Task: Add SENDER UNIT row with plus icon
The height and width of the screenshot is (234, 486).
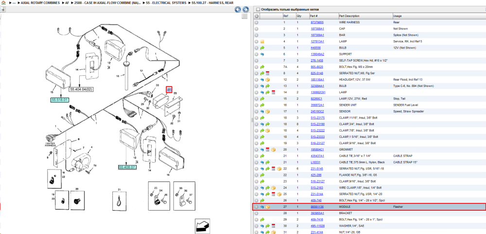Action: (x=257, y=105)
